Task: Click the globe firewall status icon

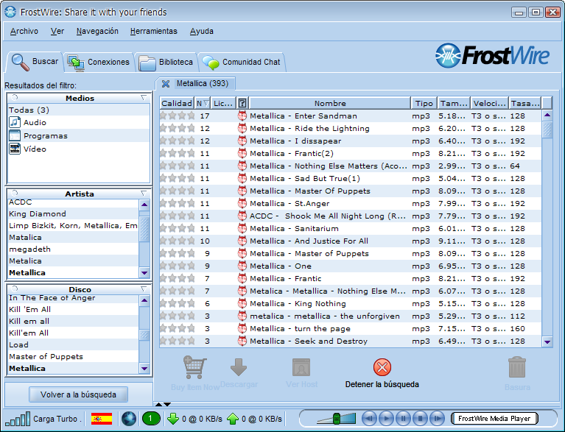Action: click(x=129, y=419)
